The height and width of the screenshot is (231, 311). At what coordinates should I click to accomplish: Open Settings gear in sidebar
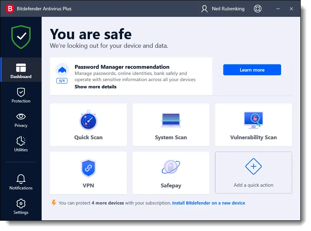[21, 206]
